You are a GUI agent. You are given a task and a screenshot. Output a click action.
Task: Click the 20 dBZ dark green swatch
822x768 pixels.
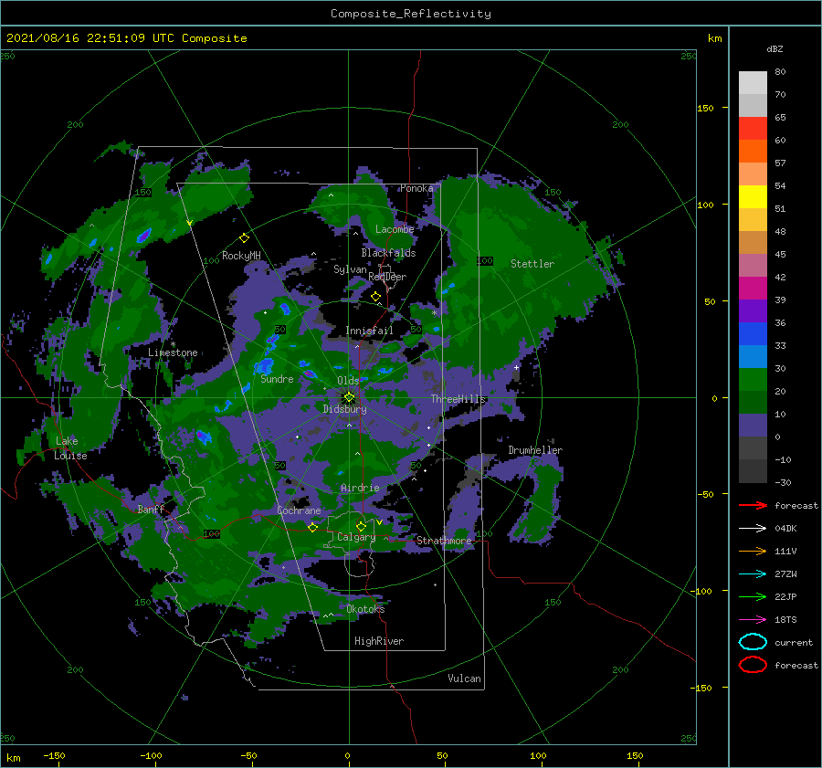pos(753,402)
